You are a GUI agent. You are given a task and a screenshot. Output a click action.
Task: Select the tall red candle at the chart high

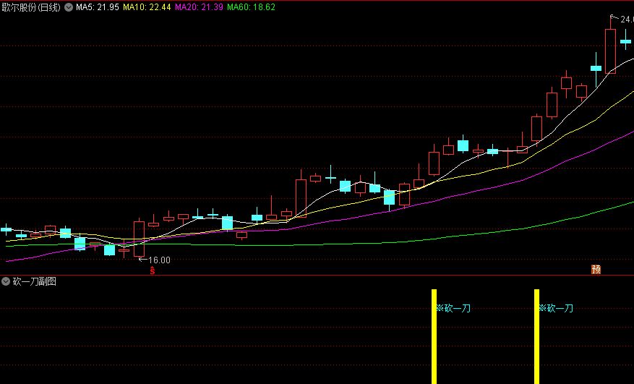[610, 51]
